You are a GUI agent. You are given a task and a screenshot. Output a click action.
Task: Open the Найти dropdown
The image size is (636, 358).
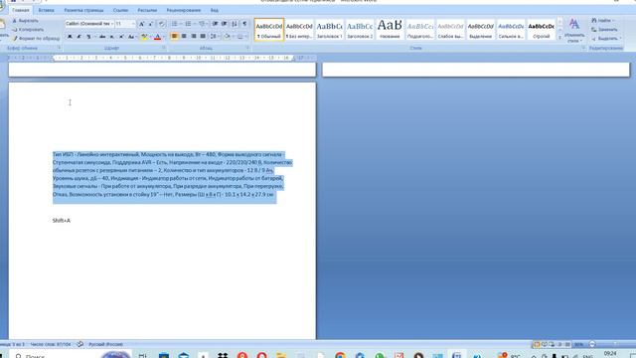pyautogui.click(x=603, y=20)
